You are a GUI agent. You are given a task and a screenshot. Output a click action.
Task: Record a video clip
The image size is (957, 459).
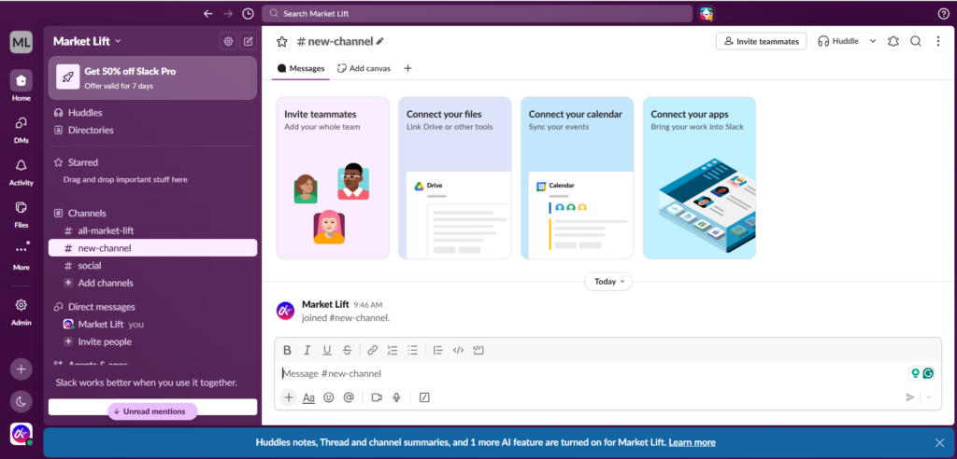377,397
